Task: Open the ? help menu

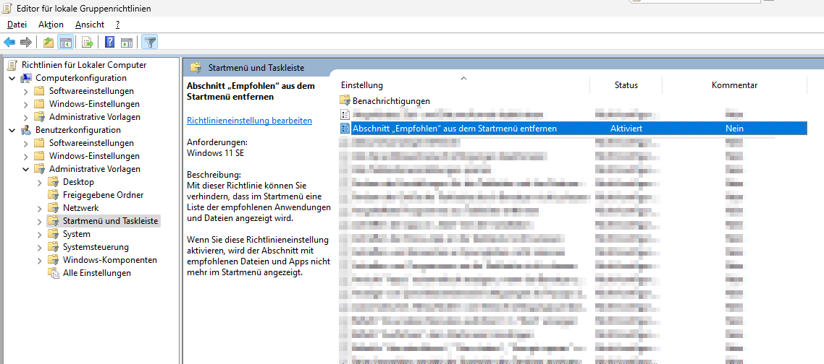Action: (x=118, y=25)
